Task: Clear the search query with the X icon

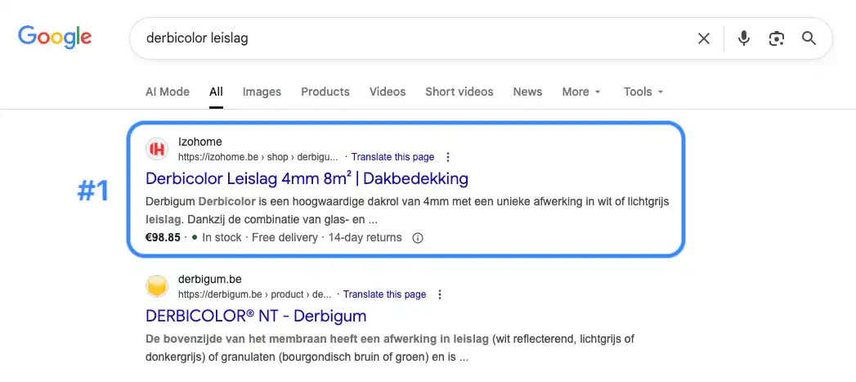Action: 704,38
